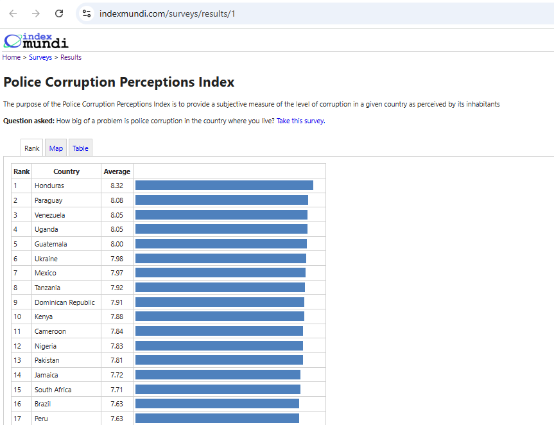The width and height of the screenshot is (554, 425).
Task: Click the browser forward arrow
Action: click(x=36, y=13)
